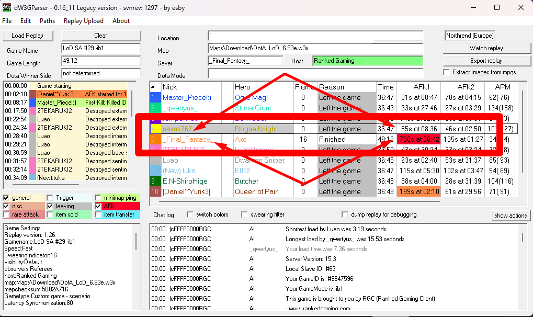
Task: Click the APM column header
Action: (x=503, y=87)
